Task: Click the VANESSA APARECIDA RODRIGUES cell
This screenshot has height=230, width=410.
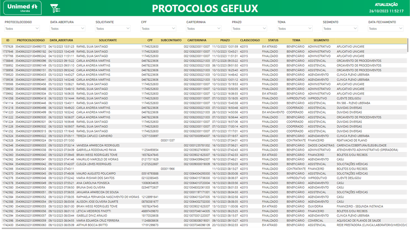Action: 98,145
